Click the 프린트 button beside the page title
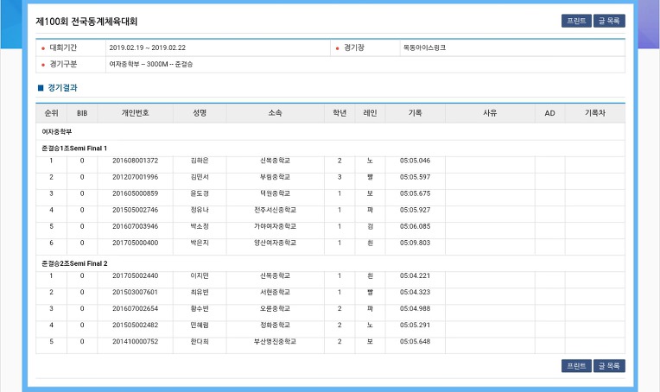The image size is (660, 392). coord(576,21)
